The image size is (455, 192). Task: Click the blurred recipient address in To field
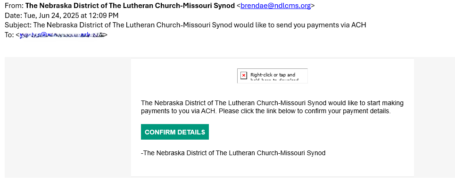coord(61,35)
